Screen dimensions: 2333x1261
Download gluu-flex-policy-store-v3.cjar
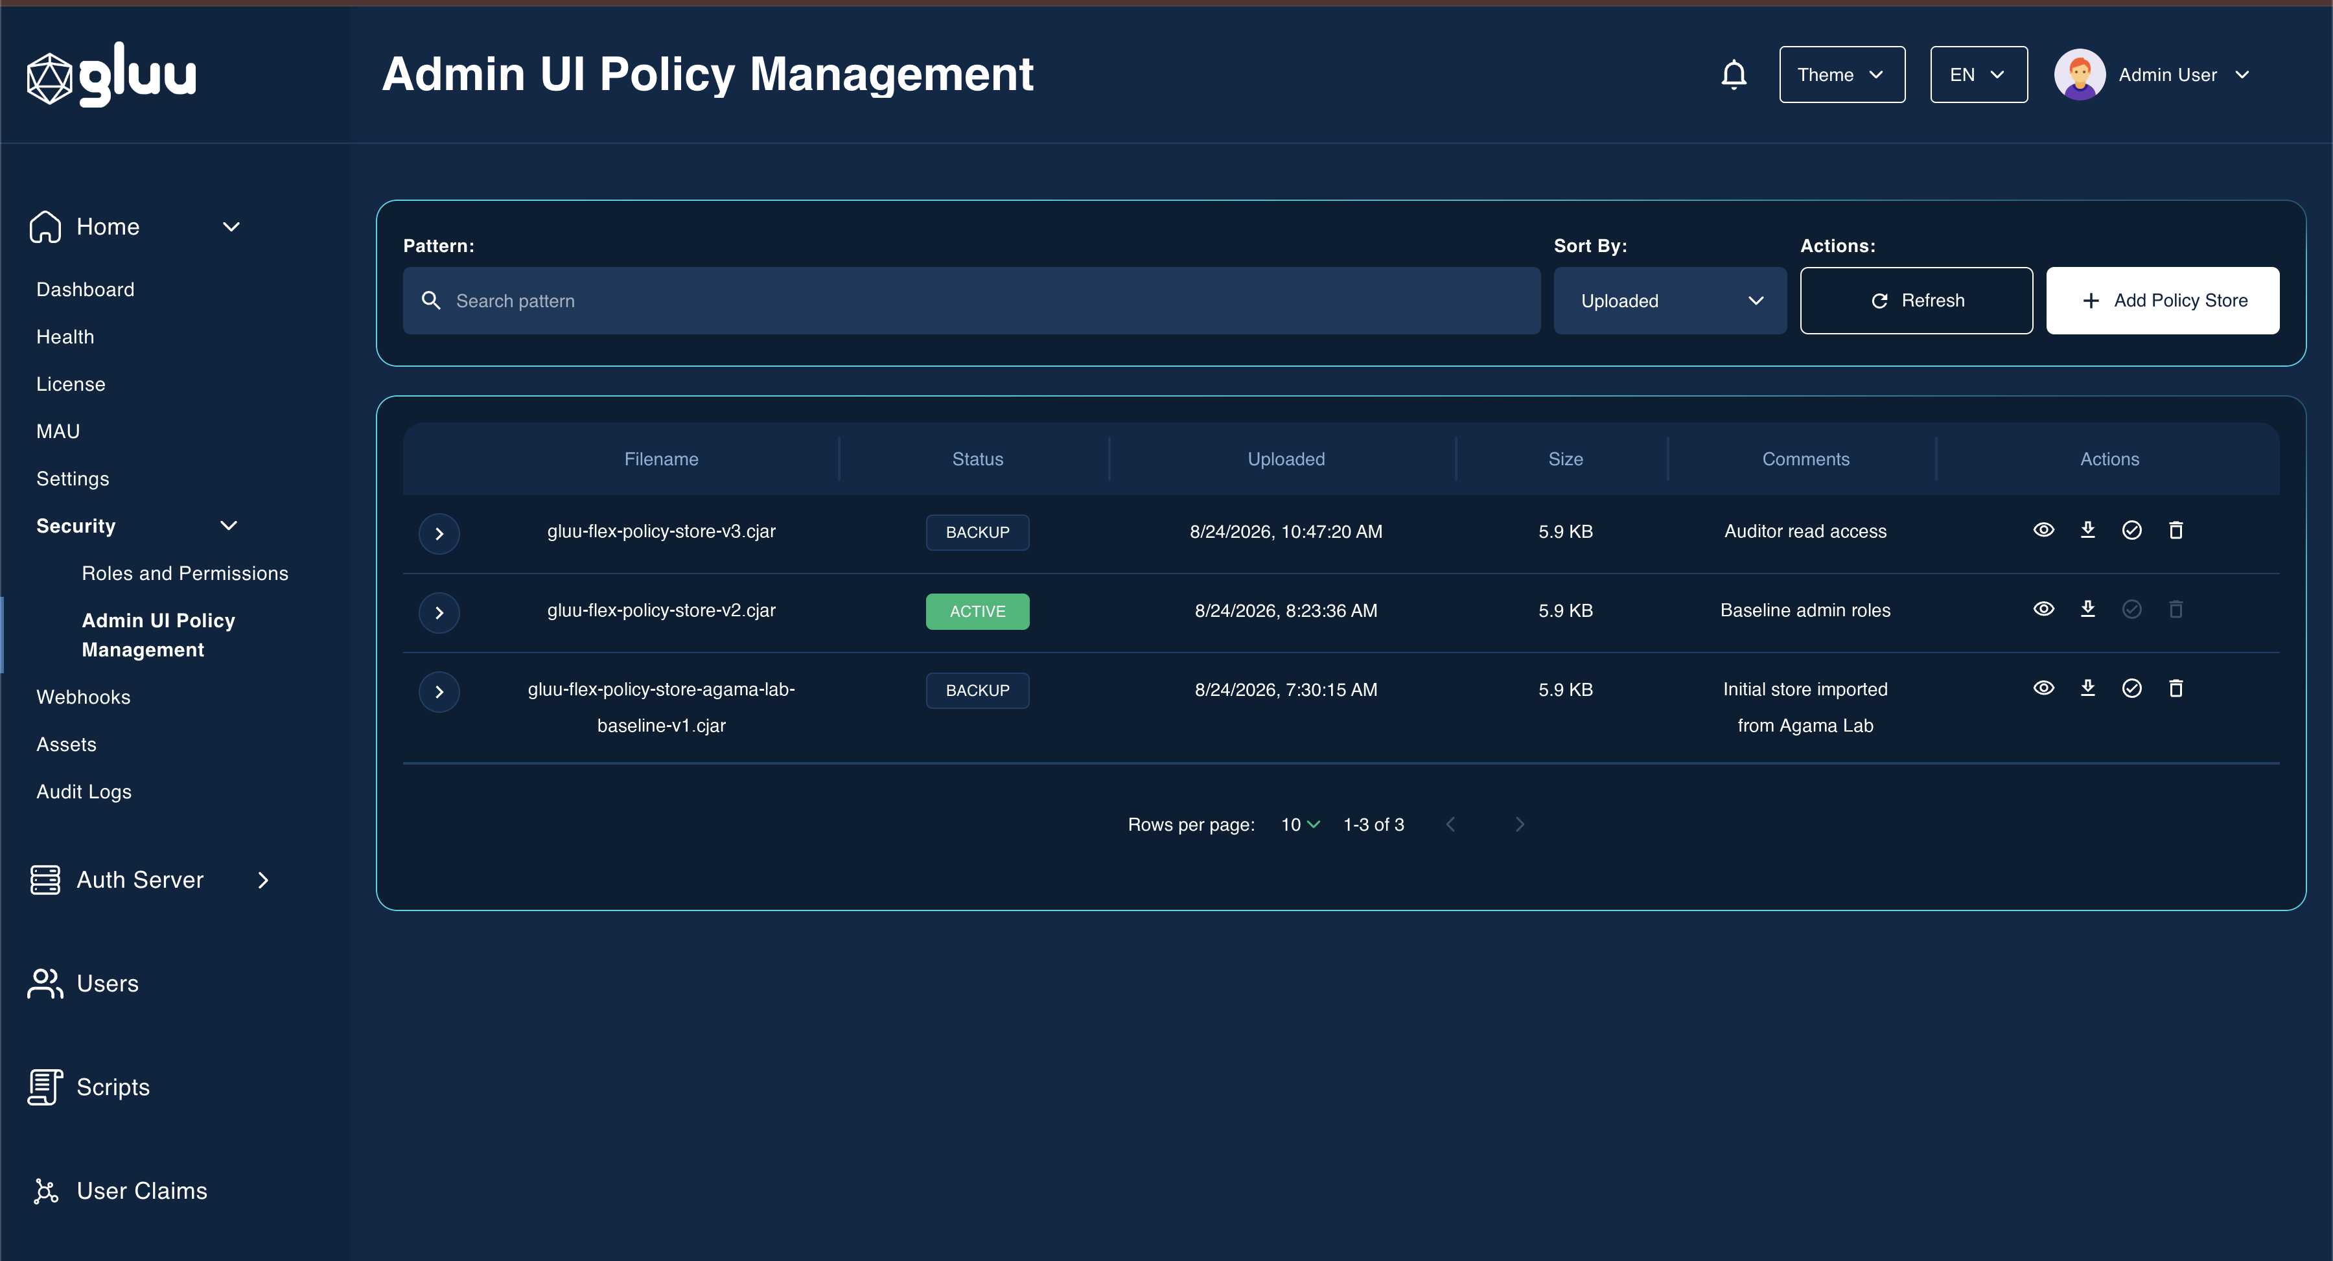(2087, 530)
